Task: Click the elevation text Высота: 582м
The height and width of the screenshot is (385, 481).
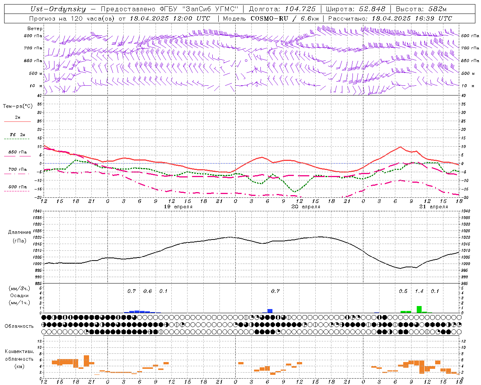Action: [x=421, y=9]
